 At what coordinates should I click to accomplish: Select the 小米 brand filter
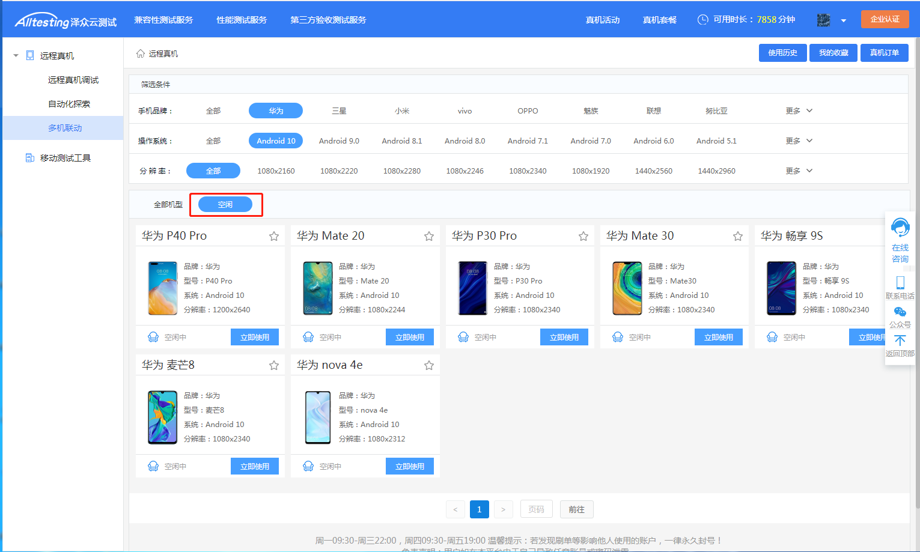(402, 111)
